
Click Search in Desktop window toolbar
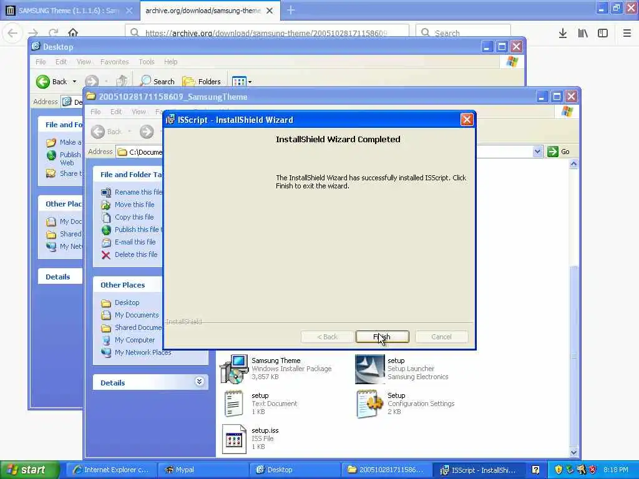coord(157,82)
